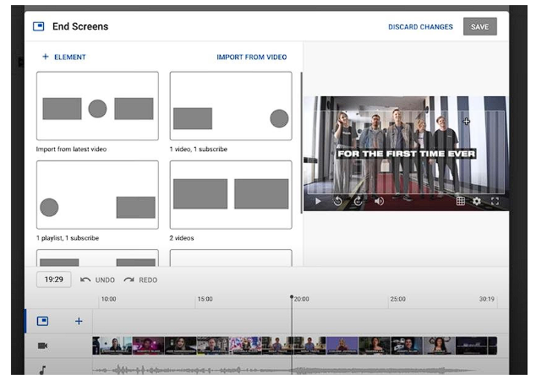Select '2 videos' template
Screen dimensions: 536x385
click(231, 194)
